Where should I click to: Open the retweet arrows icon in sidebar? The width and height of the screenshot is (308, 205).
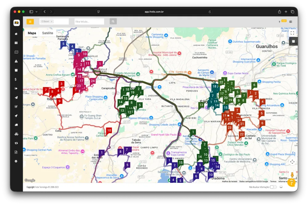coord(16,143)
